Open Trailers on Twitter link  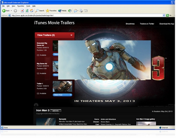pos(147,24)
